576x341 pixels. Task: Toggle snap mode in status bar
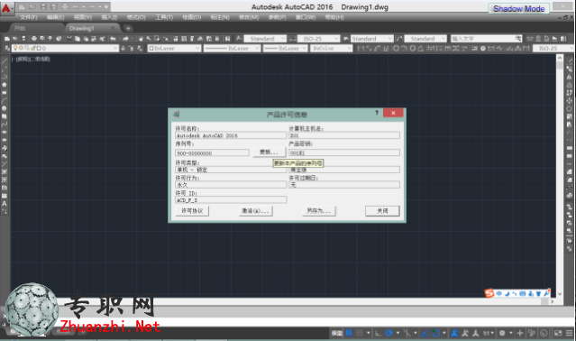(x=360, y=333)
